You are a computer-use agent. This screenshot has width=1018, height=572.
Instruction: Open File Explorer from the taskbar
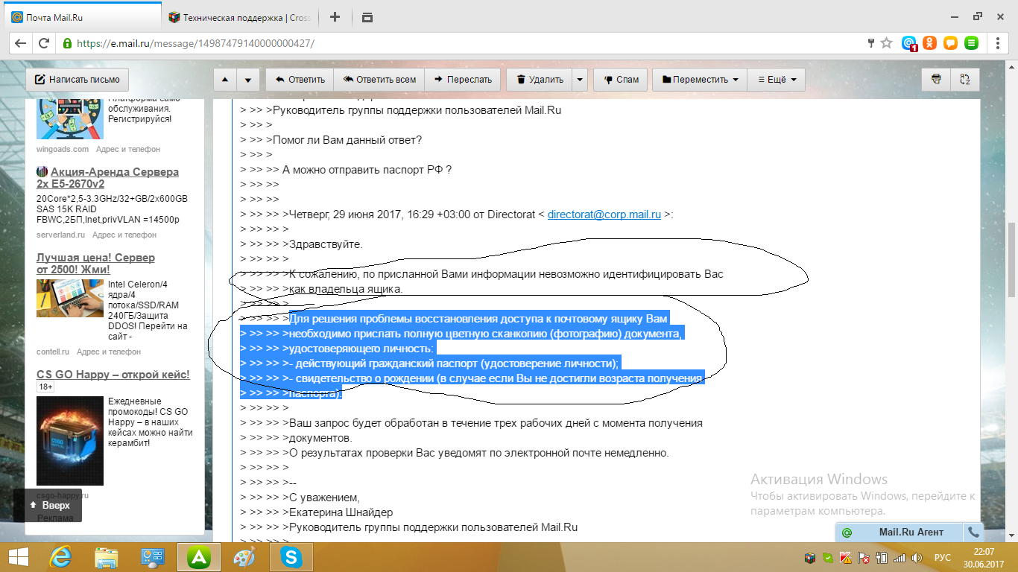point(107,557)
